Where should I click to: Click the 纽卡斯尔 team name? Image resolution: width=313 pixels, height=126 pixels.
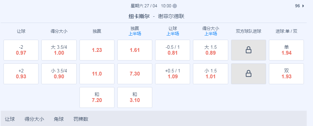coord(139,16)
